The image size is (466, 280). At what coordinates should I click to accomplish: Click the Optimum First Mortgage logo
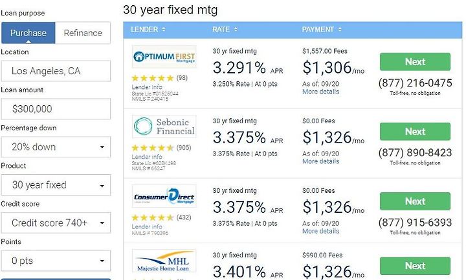(x=164, y=57)
